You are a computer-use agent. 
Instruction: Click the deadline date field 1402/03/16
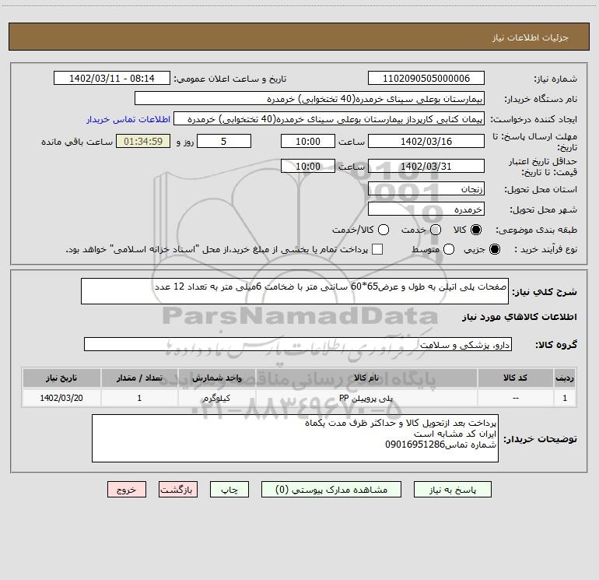pos(426,141)
